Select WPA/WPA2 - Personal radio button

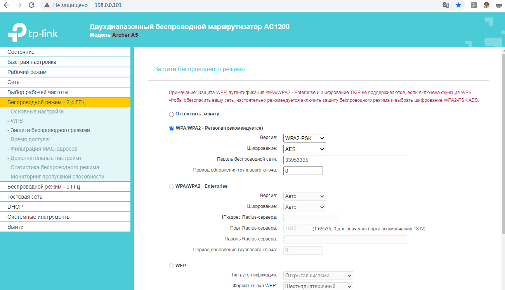click(x=171, y=129)
